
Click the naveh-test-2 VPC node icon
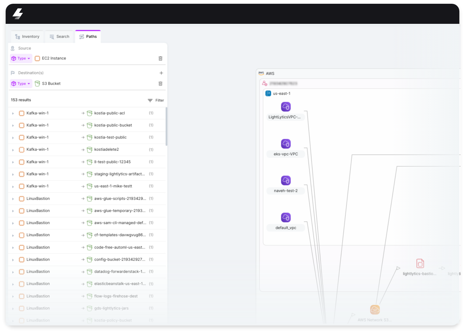point(286,181)
